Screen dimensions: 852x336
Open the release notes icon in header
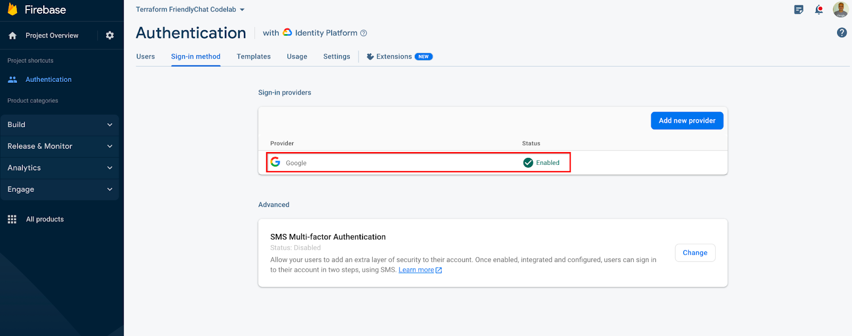coord(799,10)
